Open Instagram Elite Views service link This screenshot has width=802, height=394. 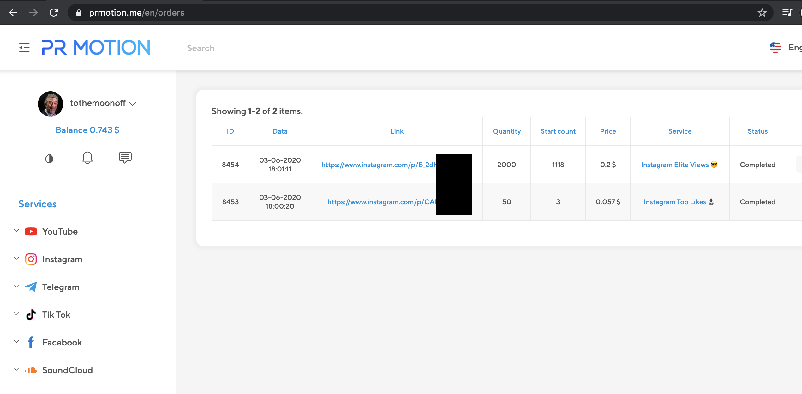coord(679,165)
